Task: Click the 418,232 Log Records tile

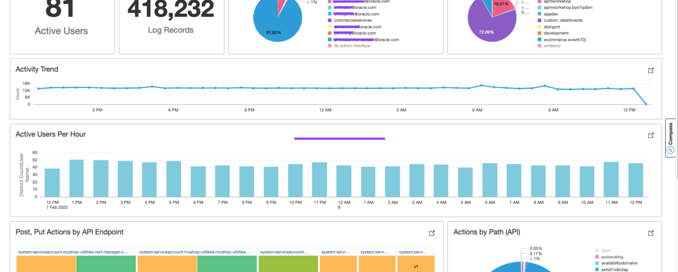Action: tap(171, 20)
